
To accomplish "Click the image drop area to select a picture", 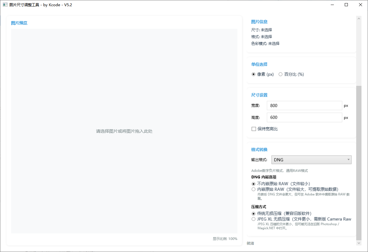I will 124,131.
